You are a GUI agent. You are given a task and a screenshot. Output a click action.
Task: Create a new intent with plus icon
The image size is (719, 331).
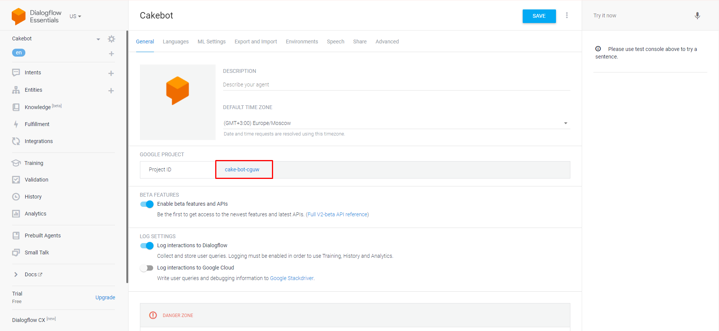pyautogui.click(x=111, y=73)
